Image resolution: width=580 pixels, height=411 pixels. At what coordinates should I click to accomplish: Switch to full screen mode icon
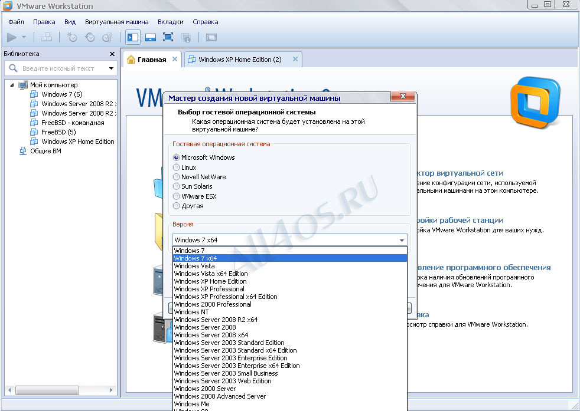tap(168, 37)
